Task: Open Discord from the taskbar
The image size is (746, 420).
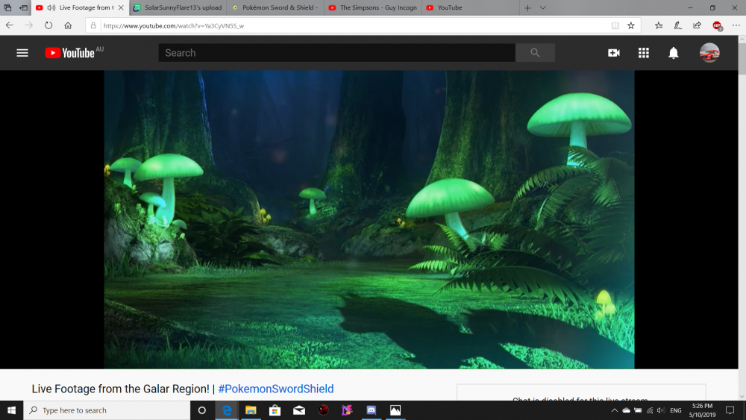Action: pos(371,410)
